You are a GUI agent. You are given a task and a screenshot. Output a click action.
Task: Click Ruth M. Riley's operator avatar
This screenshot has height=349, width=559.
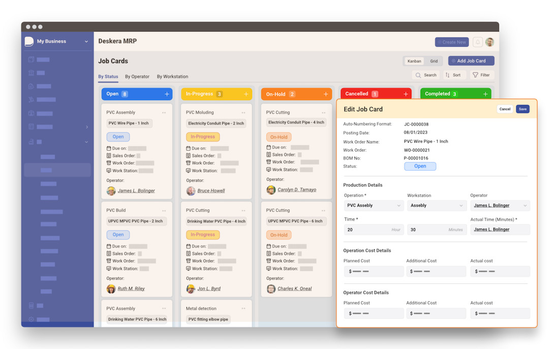pos(111,289)
